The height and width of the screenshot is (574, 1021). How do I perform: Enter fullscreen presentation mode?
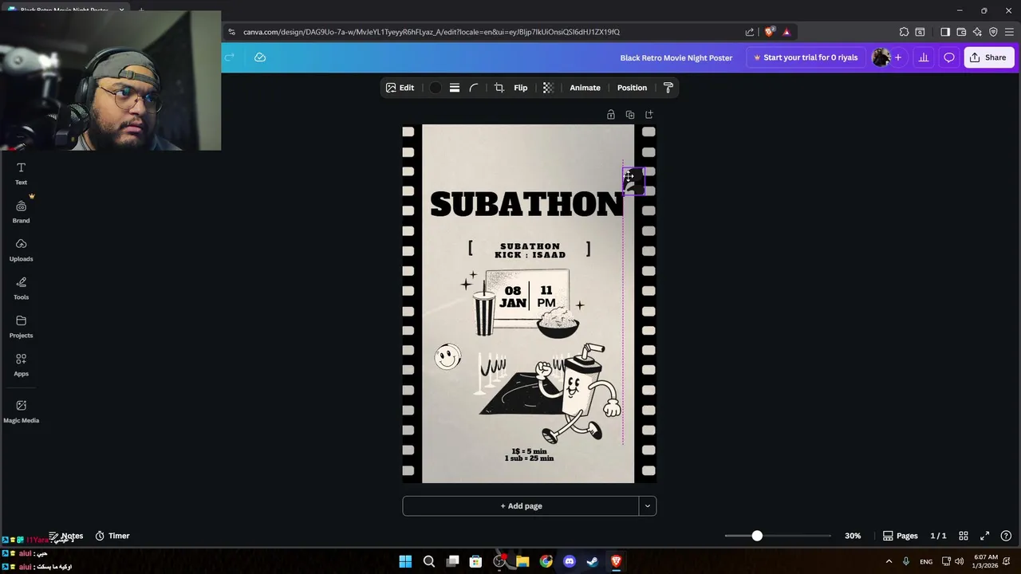(984, 536)
